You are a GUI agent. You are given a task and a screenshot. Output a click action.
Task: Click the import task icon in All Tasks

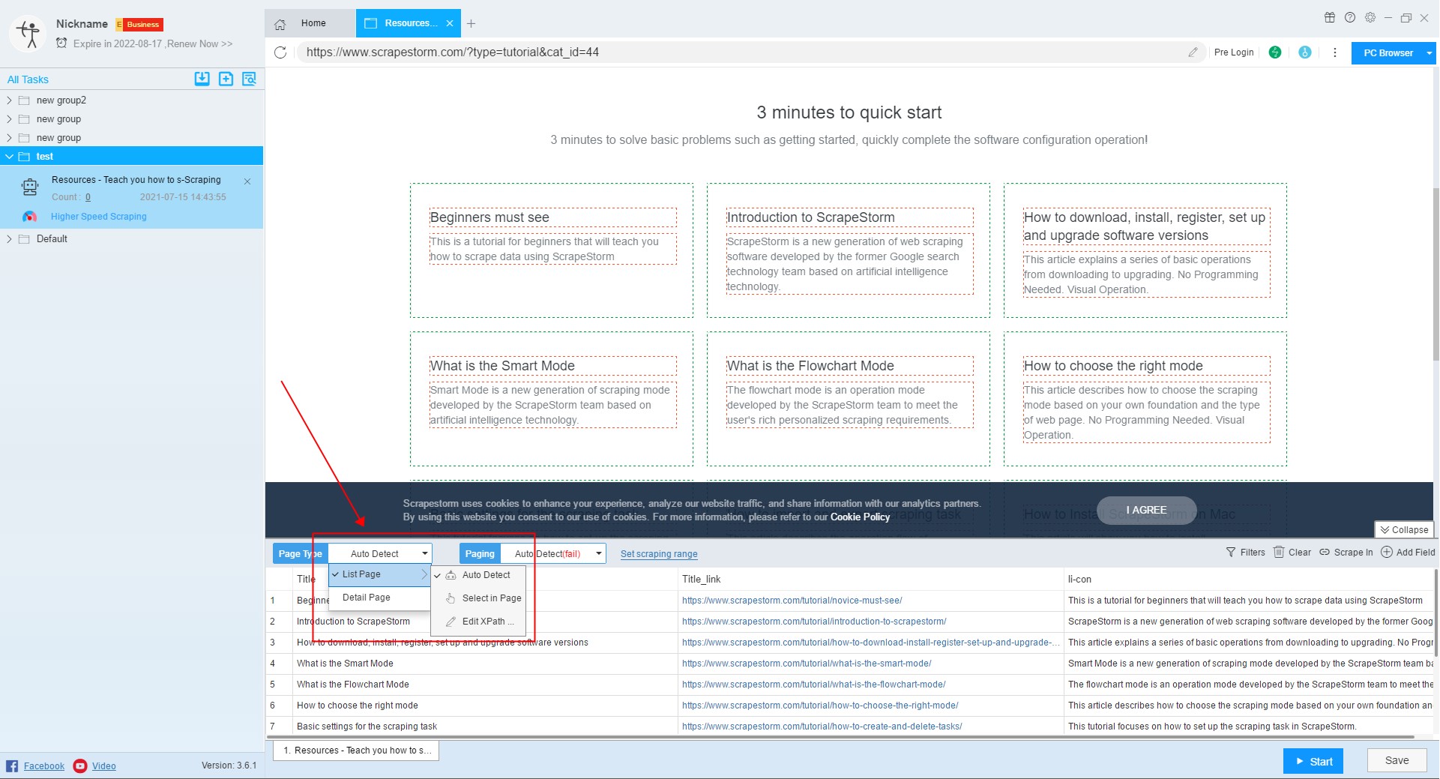pos(202,79)
